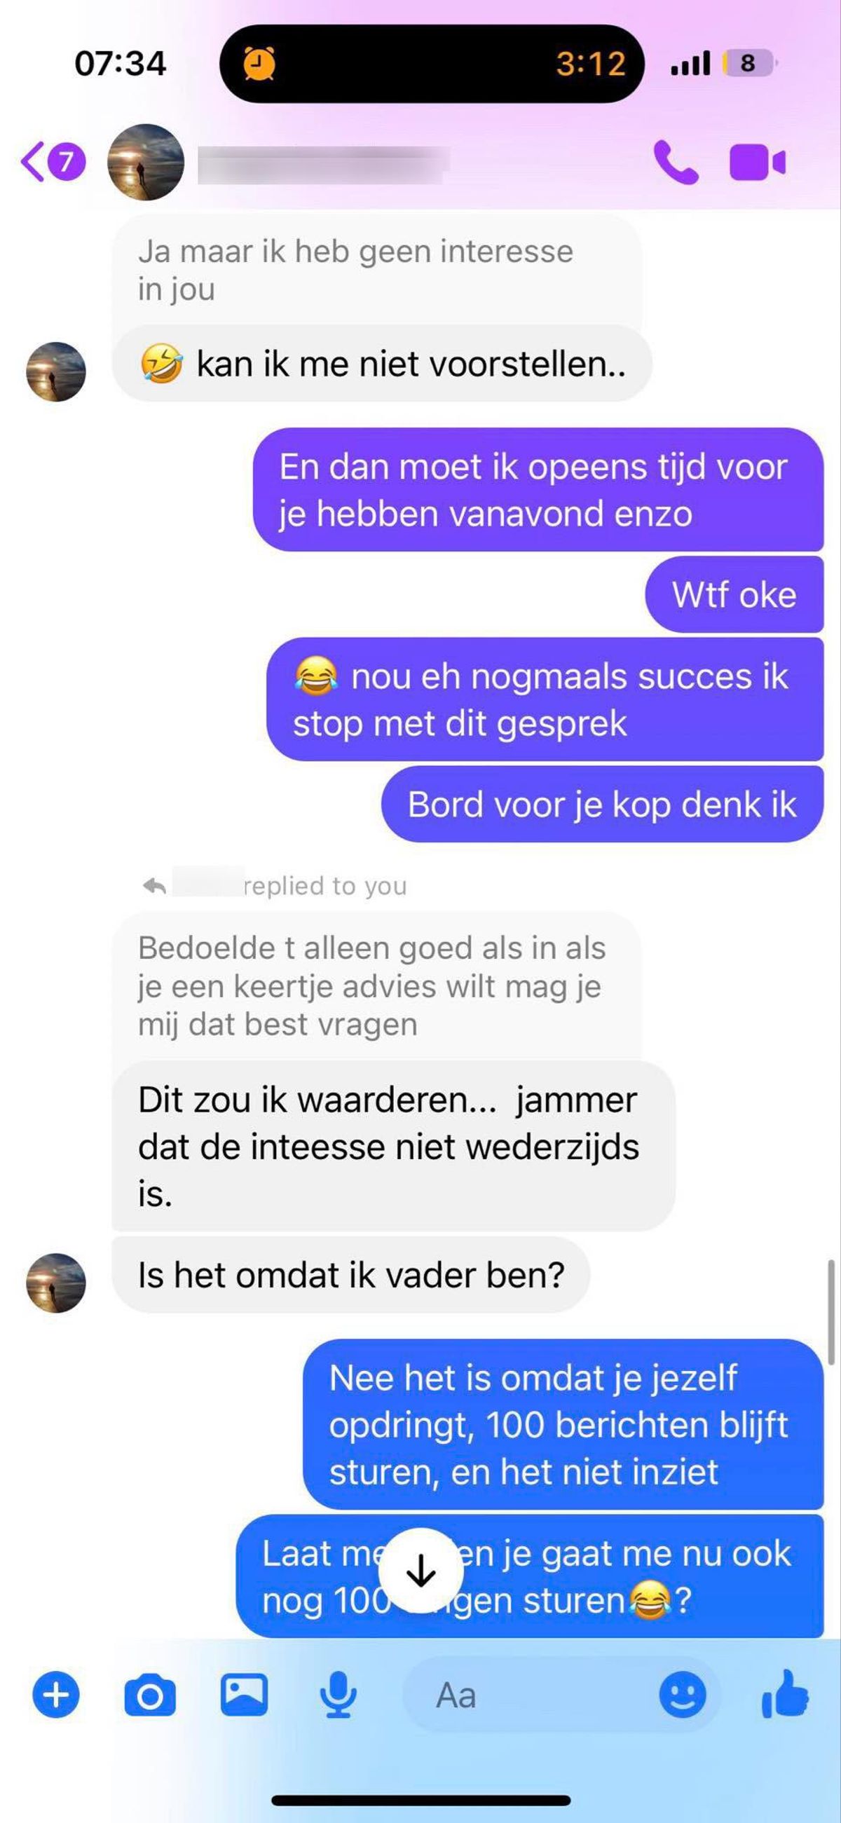The height and width of the screenshot is (1823, 841).
Task: Jump to latest messages with down arrow
Action: click(x=421, y=1572)
